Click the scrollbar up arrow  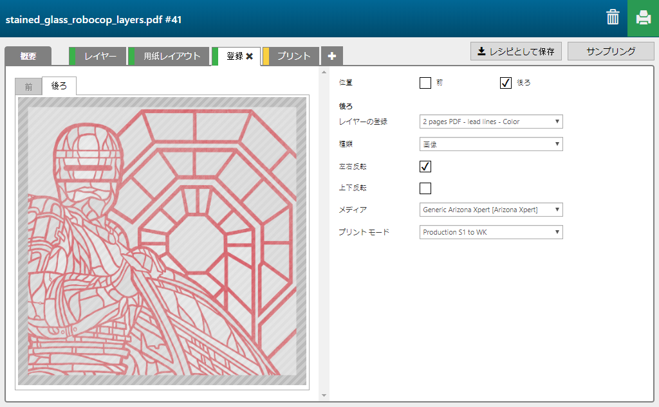click(x=324, y=72)
